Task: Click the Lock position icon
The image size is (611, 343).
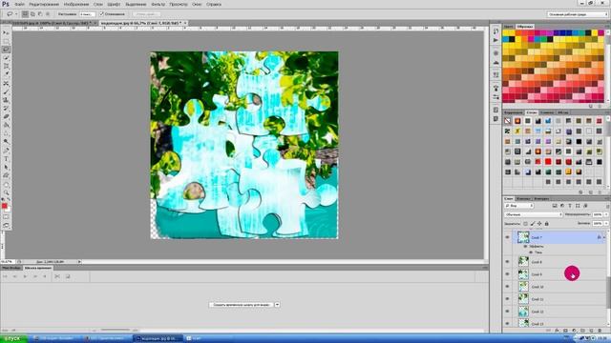Action: pyautogui.click(x=539, y=224)
